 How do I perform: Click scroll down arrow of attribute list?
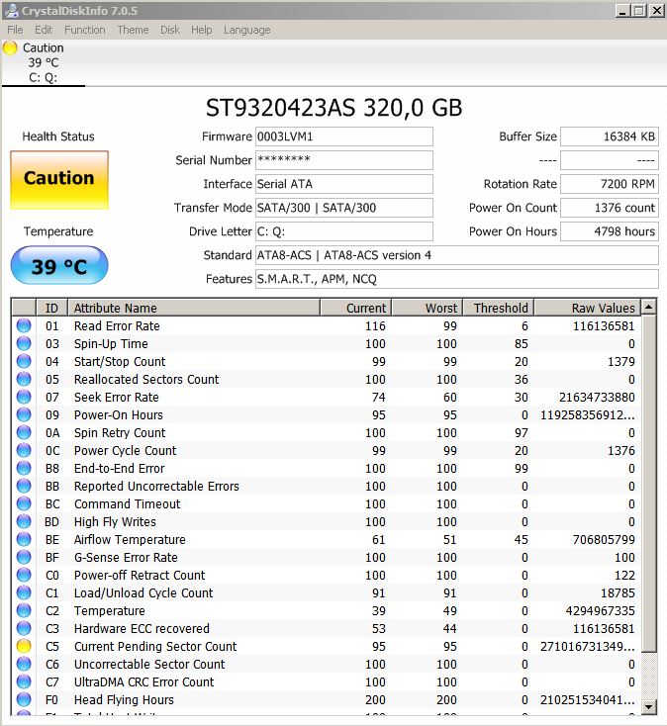pyautogui.click(x=649, y=706)
